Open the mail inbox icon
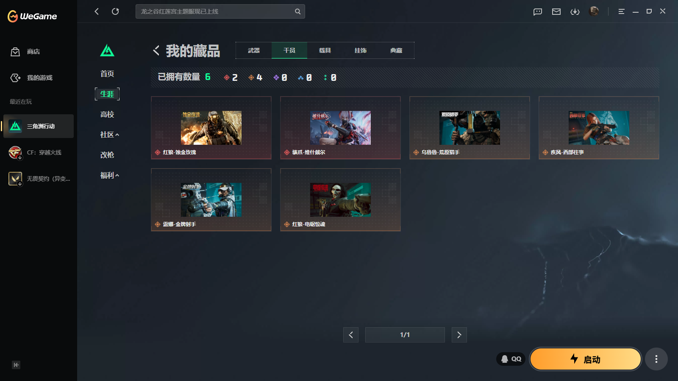The height and width of the screenshot is (381, 678). coord(556,11)
